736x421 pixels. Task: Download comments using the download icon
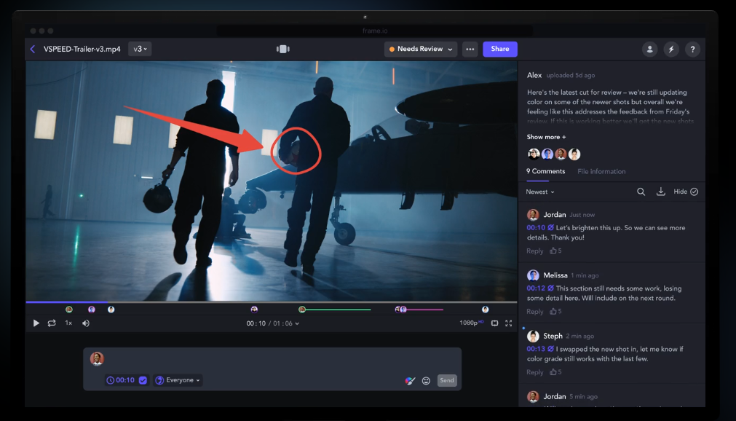[660, 192]
